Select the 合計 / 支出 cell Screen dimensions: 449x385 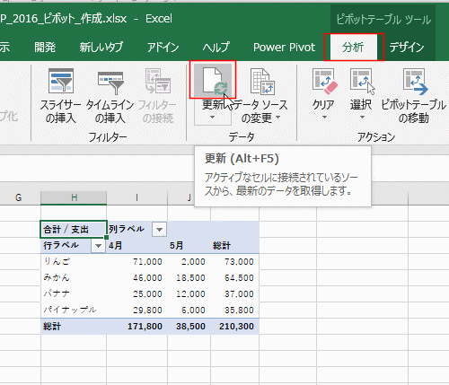[74, 230]
